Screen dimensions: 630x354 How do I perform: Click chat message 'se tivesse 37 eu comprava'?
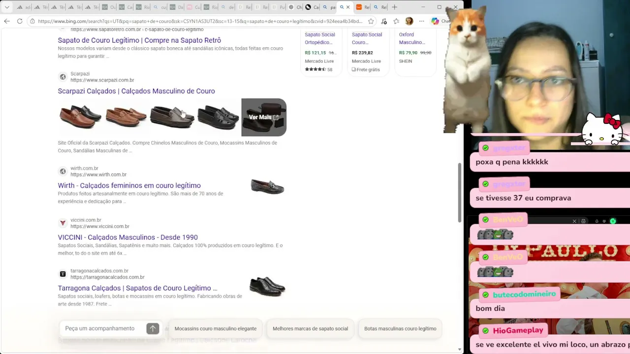pos(523,198)
